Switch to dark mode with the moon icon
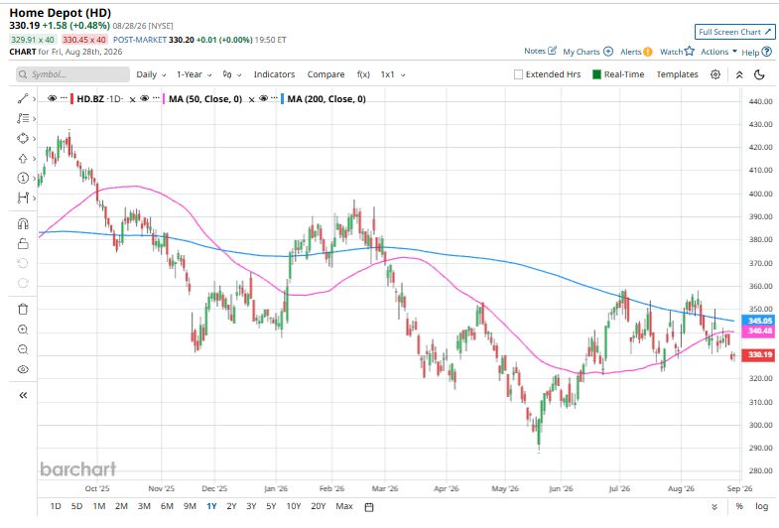This screenshot has width=779, height=528. pyautogui.click(x=759, y=74)
